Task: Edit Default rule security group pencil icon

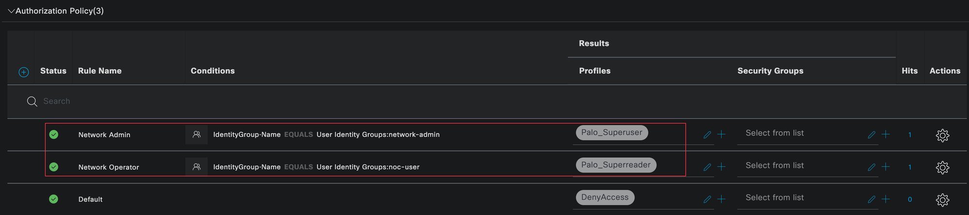Action: [872, 199]
